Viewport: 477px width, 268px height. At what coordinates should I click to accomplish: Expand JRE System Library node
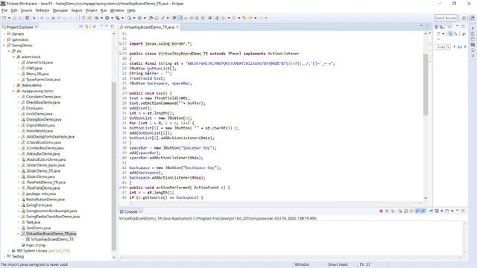coord(9,251)
